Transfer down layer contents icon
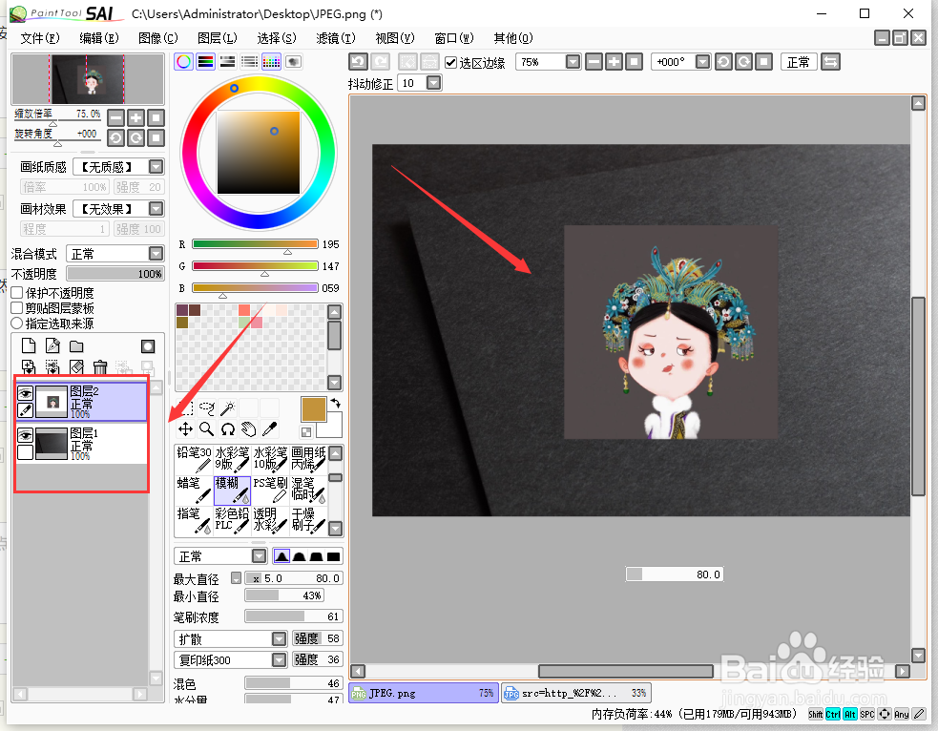 (28, 366)
